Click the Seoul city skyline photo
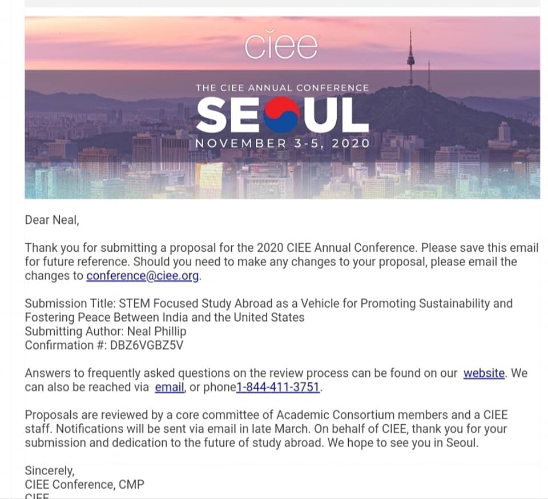Screen dimensions: 548x499 (283, 108)
